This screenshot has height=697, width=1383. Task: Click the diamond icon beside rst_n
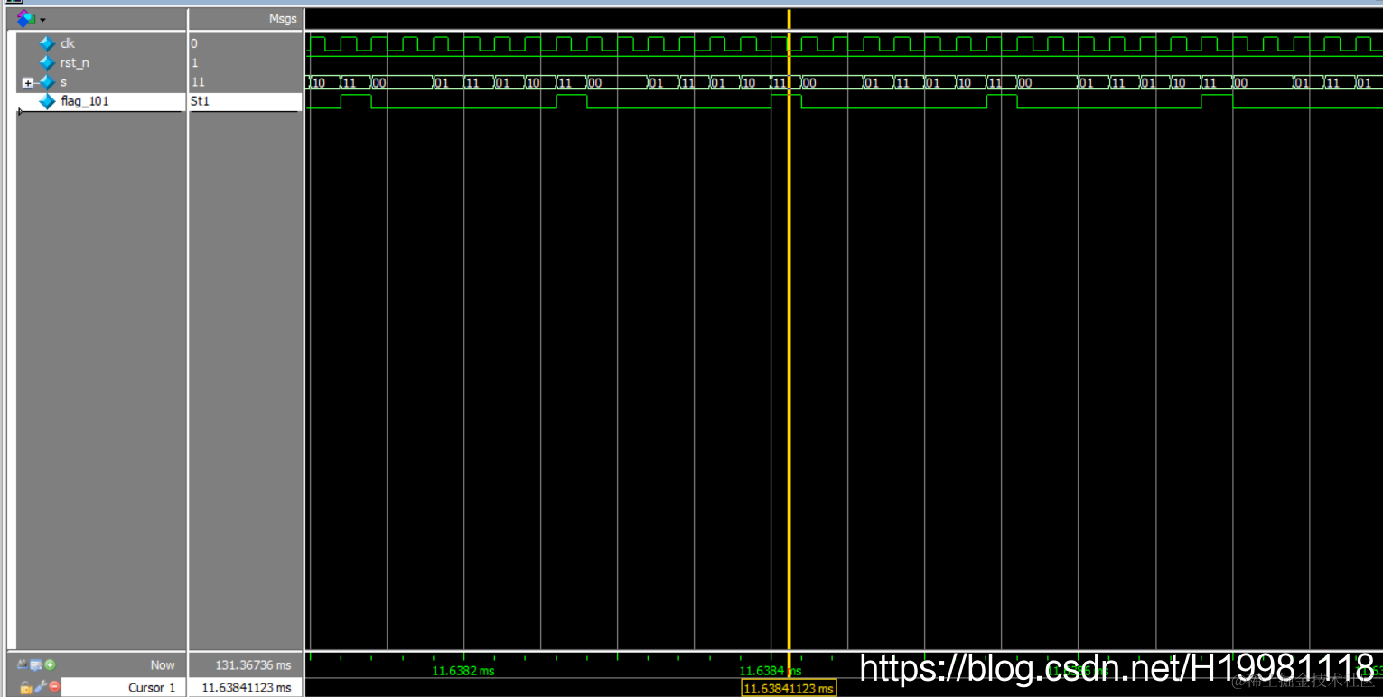coord(48,63)
